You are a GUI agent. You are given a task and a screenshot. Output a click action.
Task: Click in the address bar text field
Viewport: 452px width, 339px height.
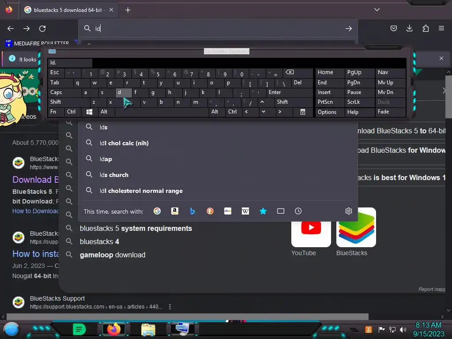(219, 29)
